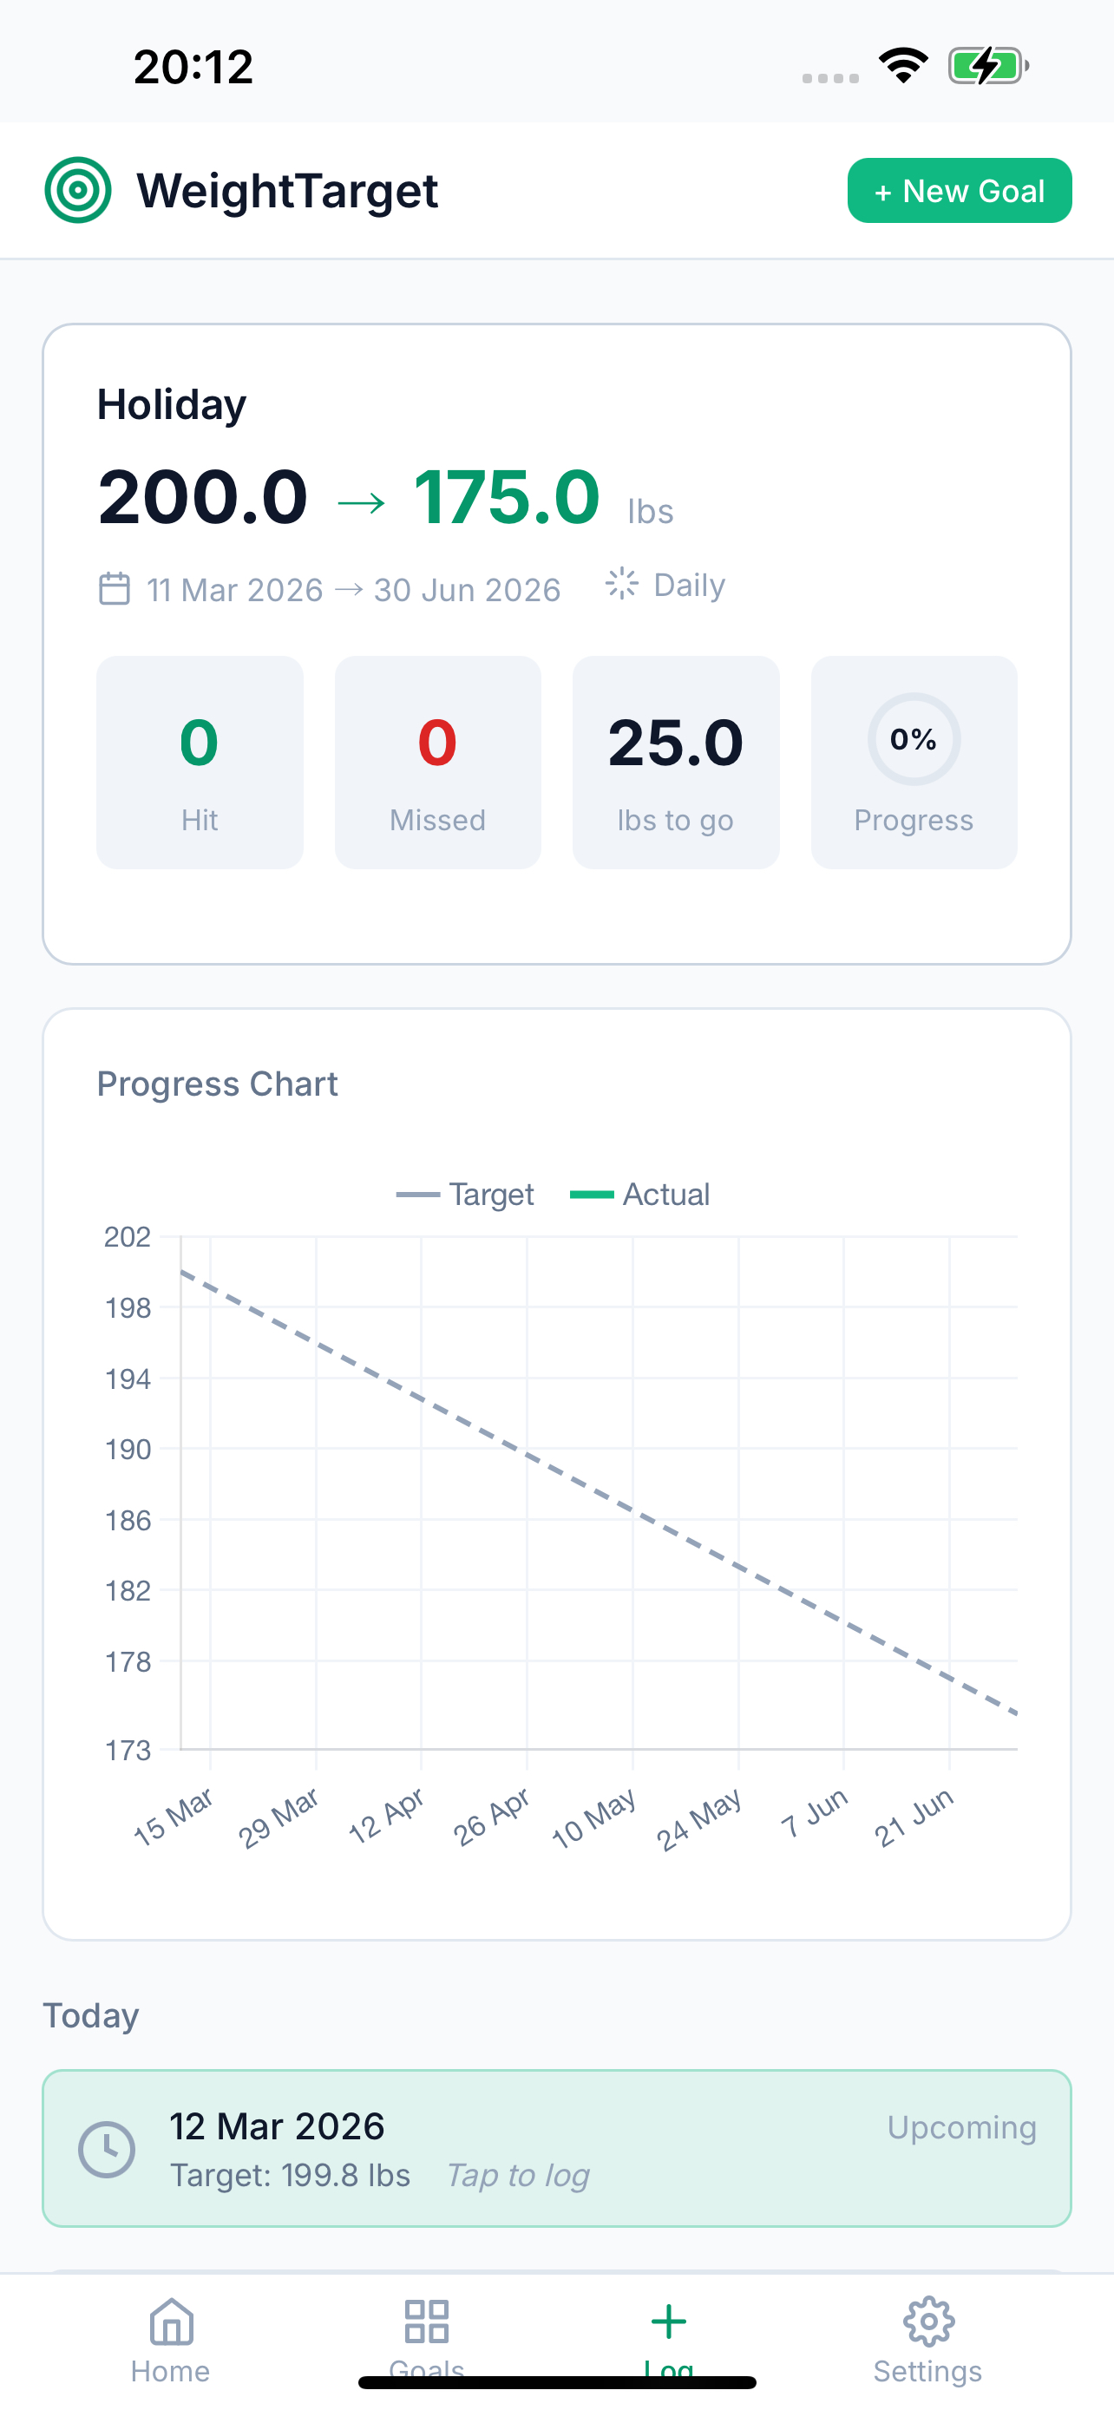Tap the dashed target line in chart
The height and width of the screenshot is (2410, 1114).
[599, 1492]
